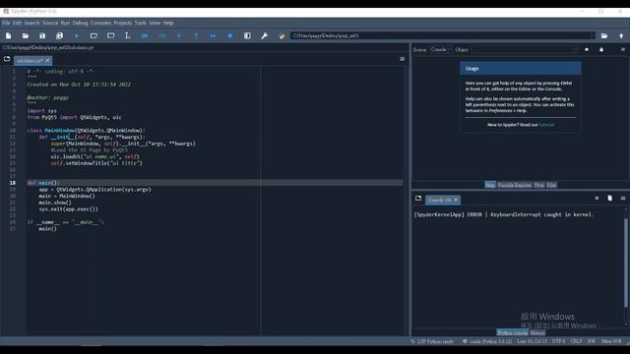The image size is (630, 354).
Task: Expand working directory path dropdown arrow
Action: click(593, 35)
